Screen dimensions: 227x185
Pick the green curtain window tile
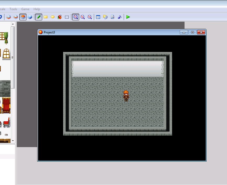[4, 38]
